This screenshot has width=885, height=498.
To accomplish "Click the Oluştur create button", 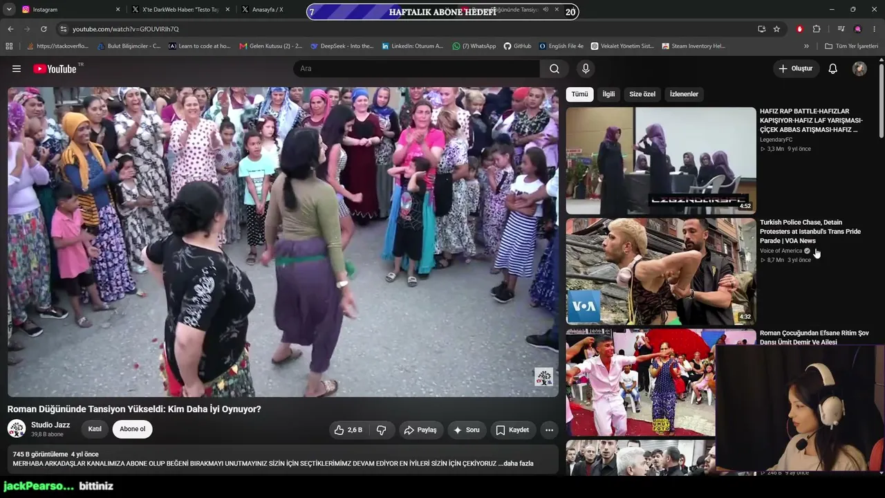I will click(x=796, y=68).
